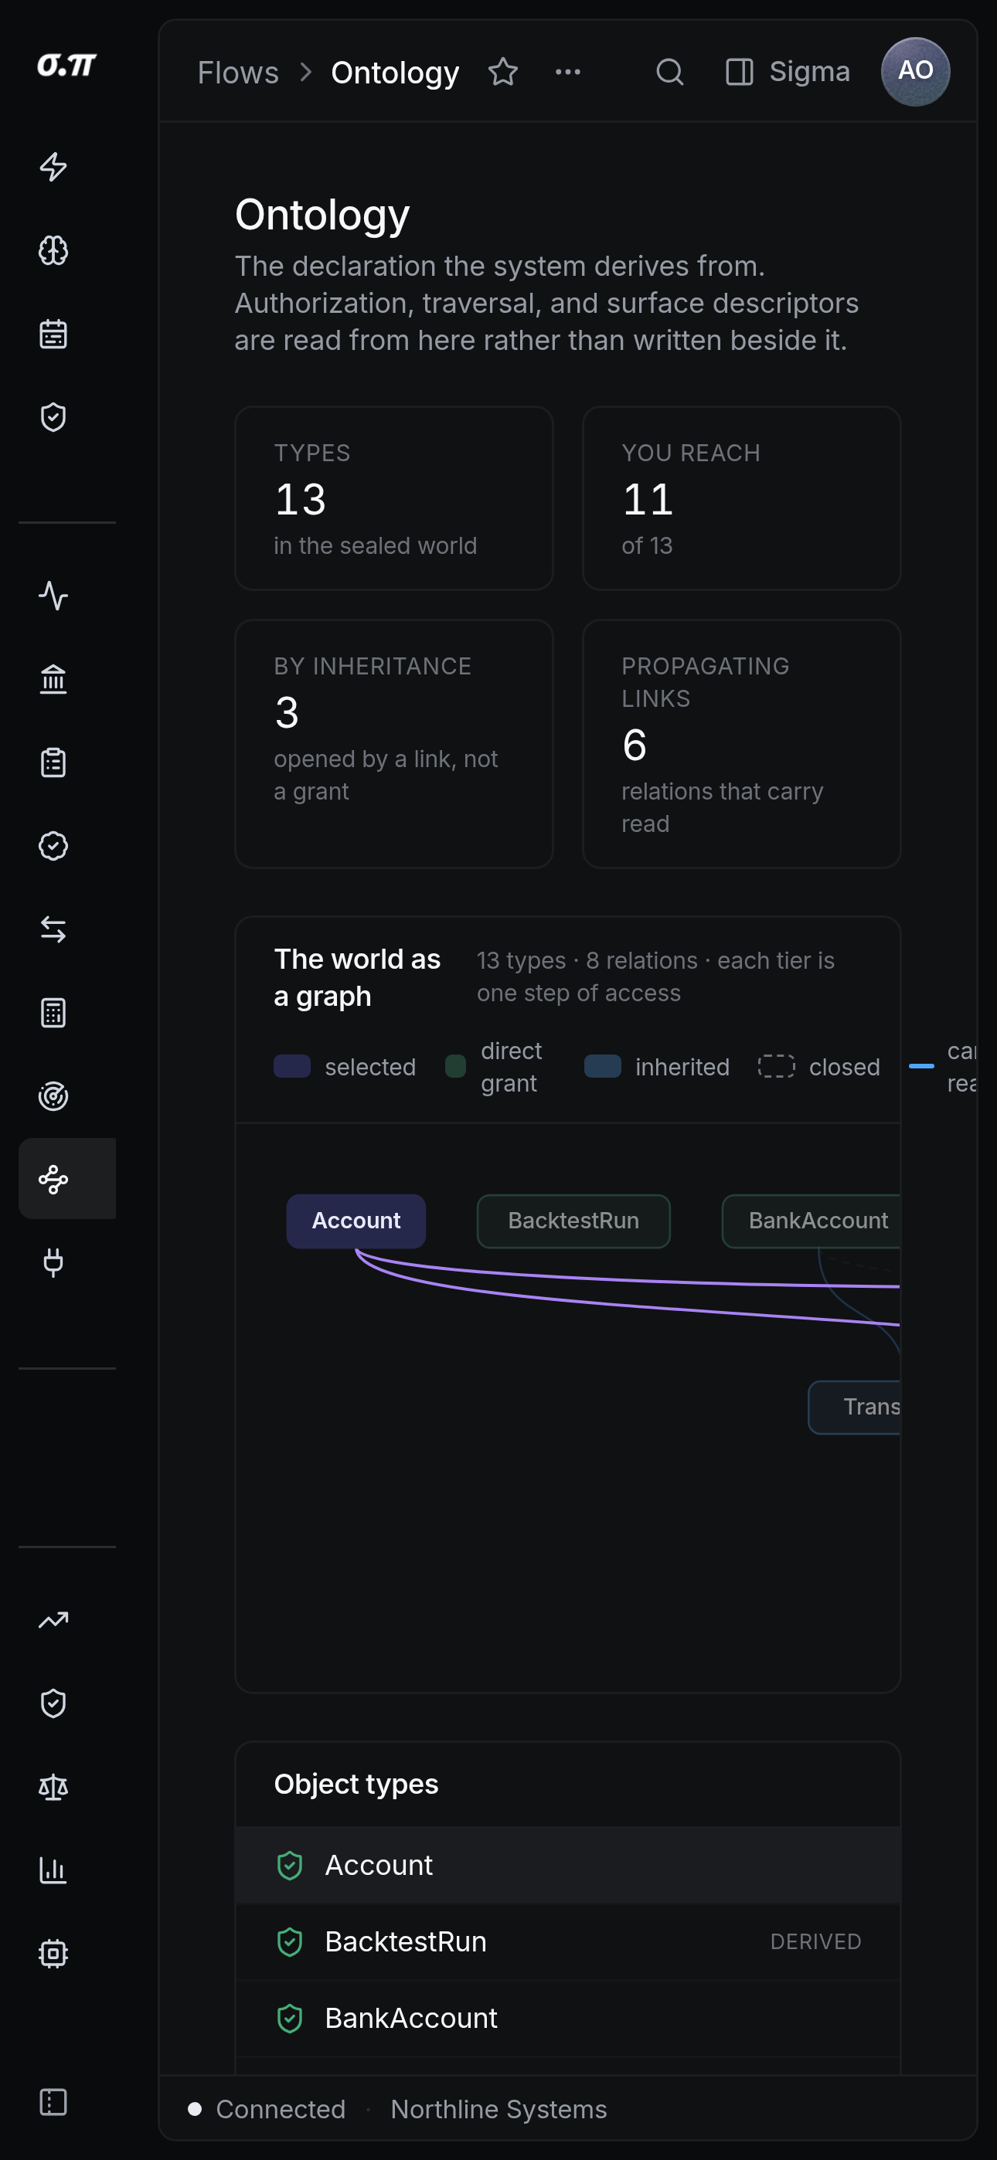997x2160 pixels.
Task: Select the BankAccount graph node
Action: tap(812, 1221)
